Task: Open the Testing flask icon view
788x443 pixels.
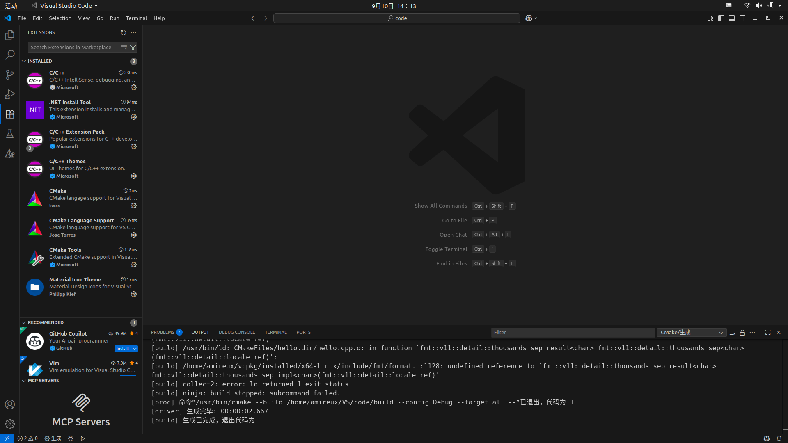Action: pyautogui.click(x=10, y=134)
